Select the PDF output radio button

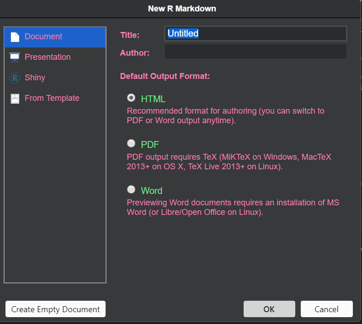tap(131, 143)
